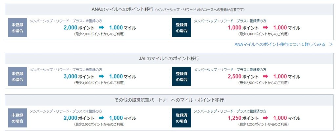The width and height of the screenshot is (336, 134).
Task: Click the pink arrow in the other partners section
Action: coord(265,118)
